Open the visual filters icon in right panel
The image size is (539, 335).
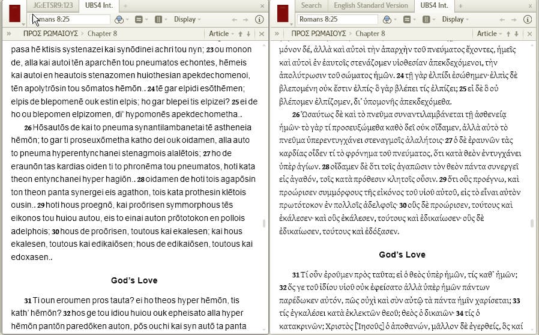coord(387,20)
